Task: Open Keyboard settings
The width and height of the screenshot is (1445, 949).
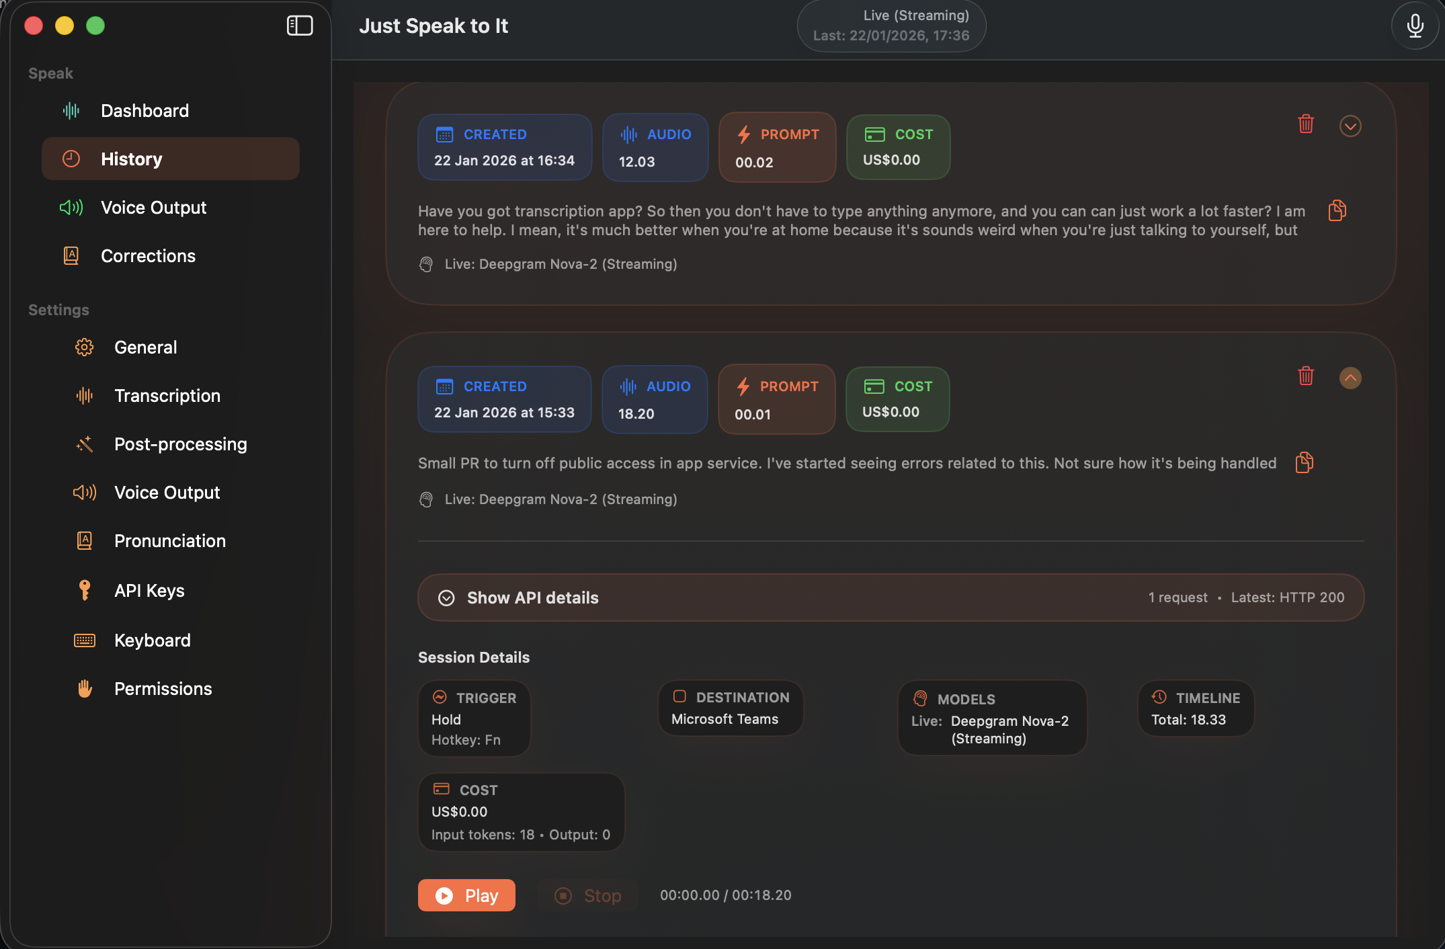Action: (x=152, y=641)
